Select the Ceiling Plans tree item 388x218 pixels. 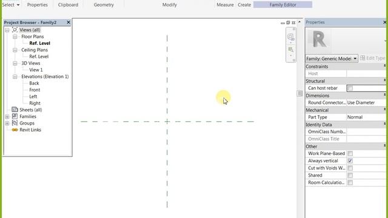(35, 50)
